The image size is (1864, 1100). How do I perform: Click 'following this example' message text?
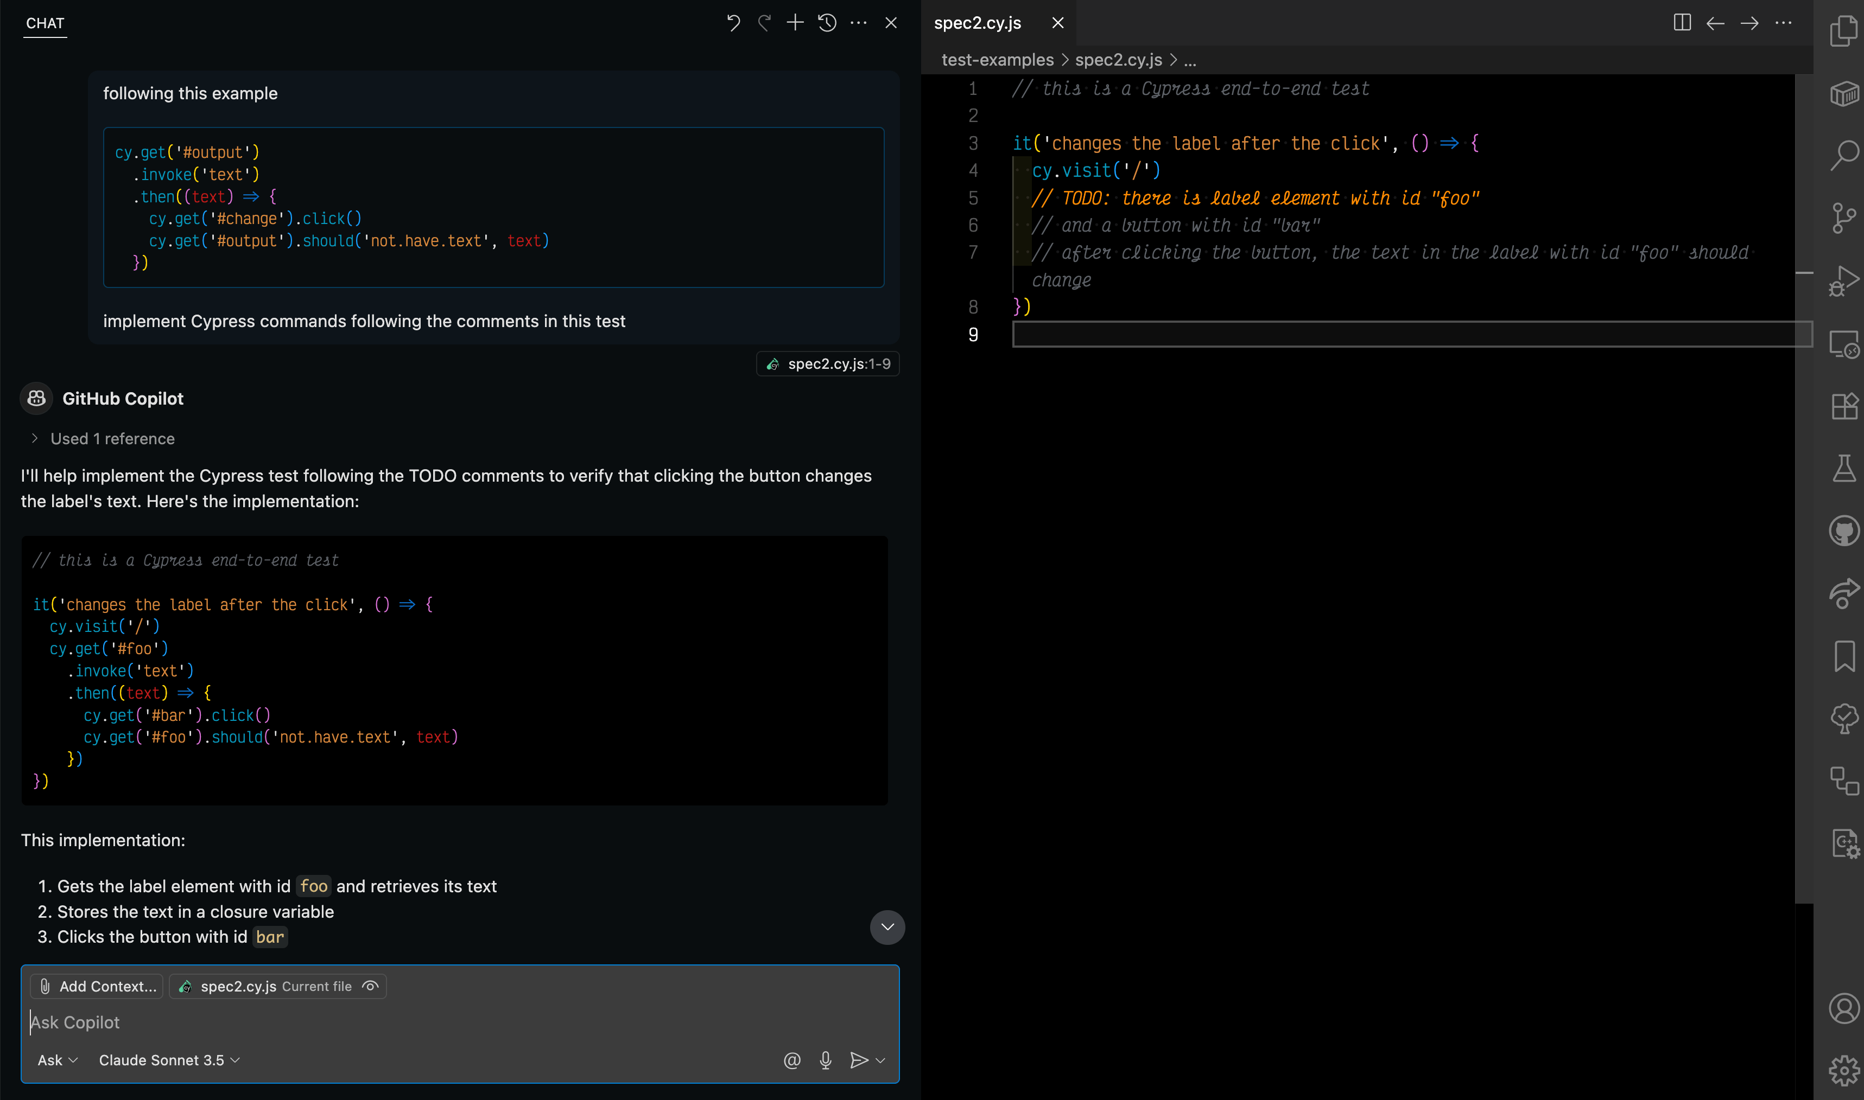190,93
